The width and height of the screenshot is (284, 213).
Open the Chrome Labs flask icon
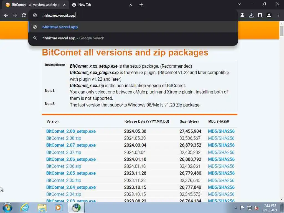click(x=242, y=15)
